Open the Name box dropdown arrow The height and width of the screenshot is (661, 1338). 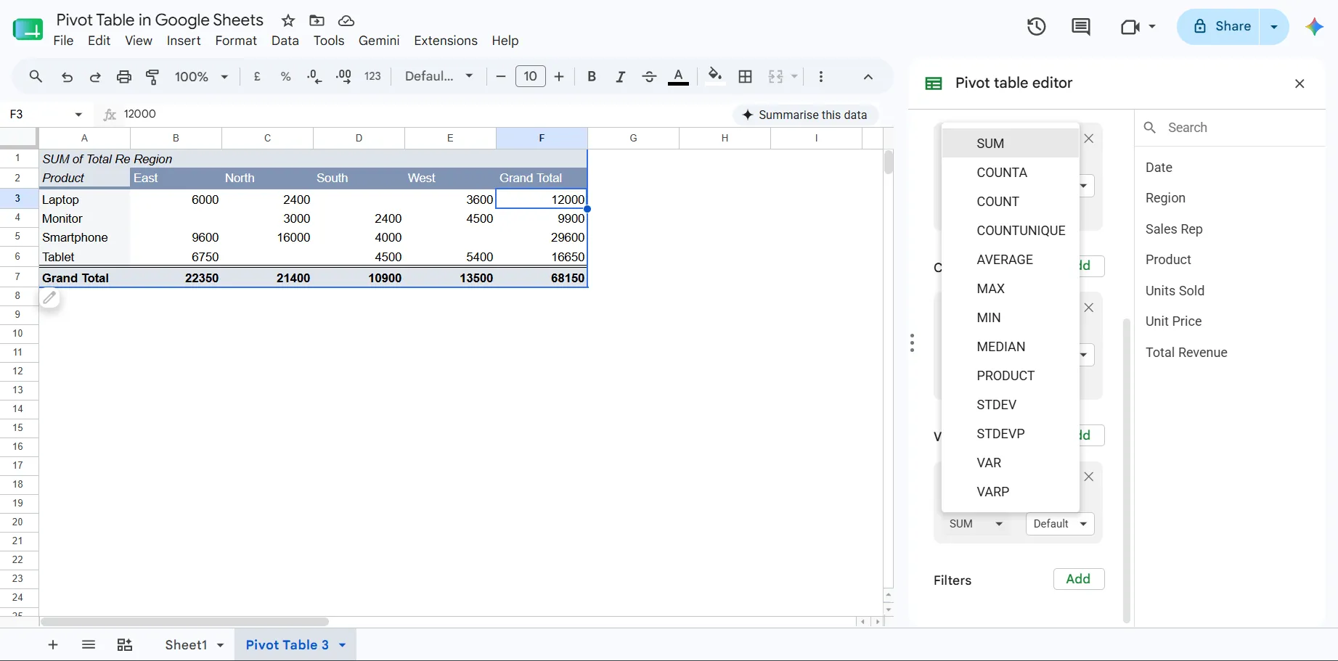[x=78, y=115]
